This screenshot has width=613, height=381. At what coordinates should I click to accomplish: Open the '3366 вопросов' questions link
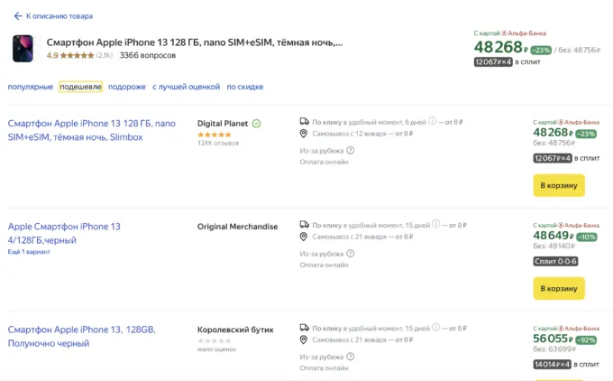(147, 55)
